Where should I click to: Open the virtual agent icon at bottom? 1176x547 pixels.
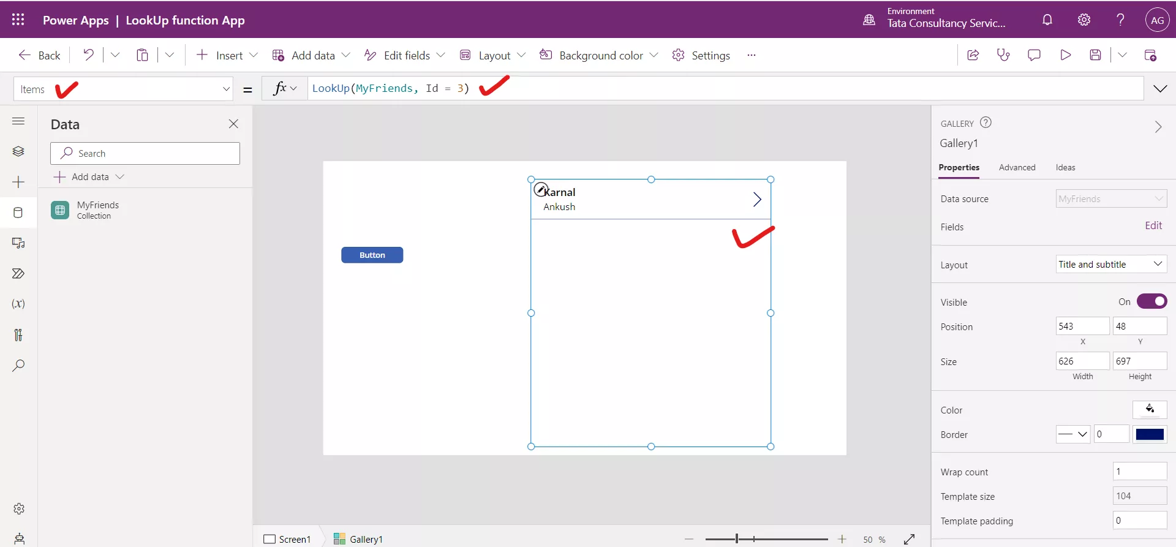tap(19, 538)
